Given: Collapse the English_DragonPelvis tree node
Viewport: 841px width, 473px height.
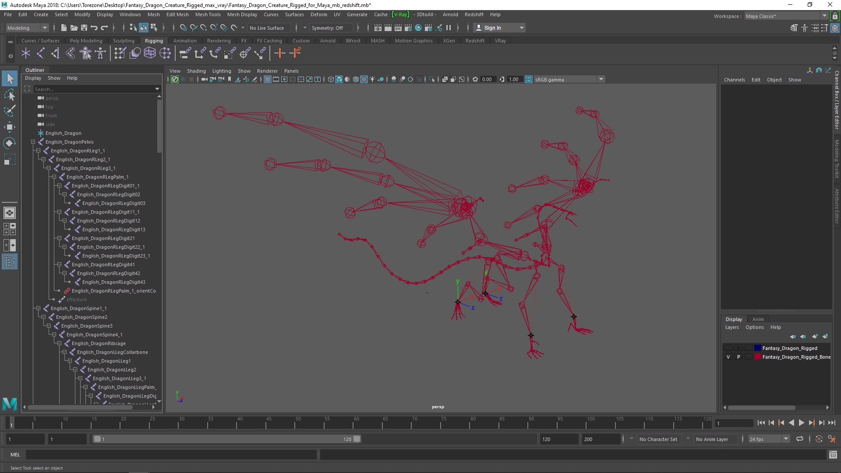Looking at the screenshot, I should 33,142.
